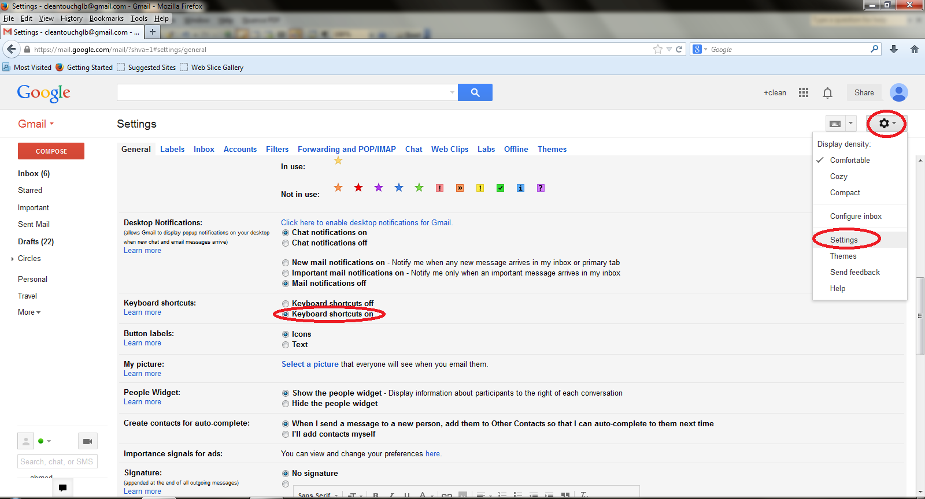Open the Gmail product dropdown
This screenshot has height=499, width=925.
pos(36,124)
